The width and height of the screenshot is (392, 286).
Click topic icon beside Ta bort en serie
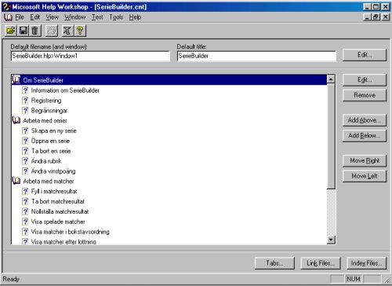pos(25,151)
